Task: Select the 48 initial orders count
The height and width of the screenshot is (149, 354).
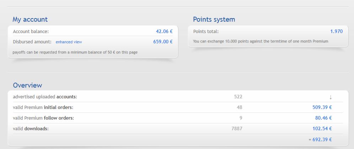Action: [239, 107]
